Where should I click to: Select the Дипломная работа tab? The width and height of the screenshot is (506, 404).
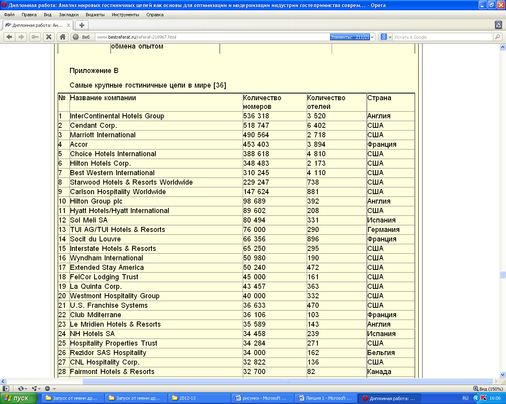pos(38,25)
